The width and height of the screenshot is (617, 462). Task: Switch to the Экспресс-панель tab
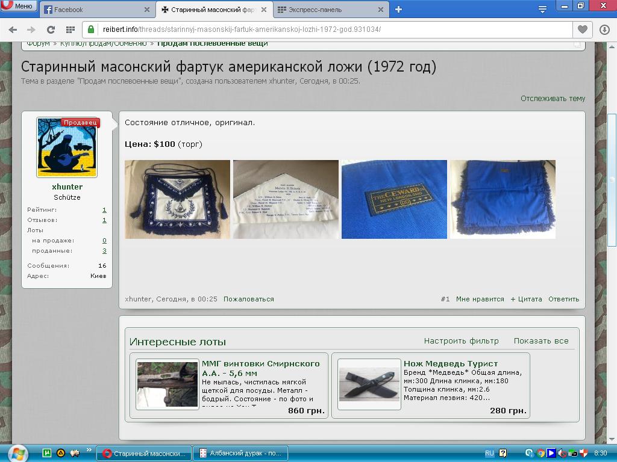pyautogui.click(x=330, y=10)
